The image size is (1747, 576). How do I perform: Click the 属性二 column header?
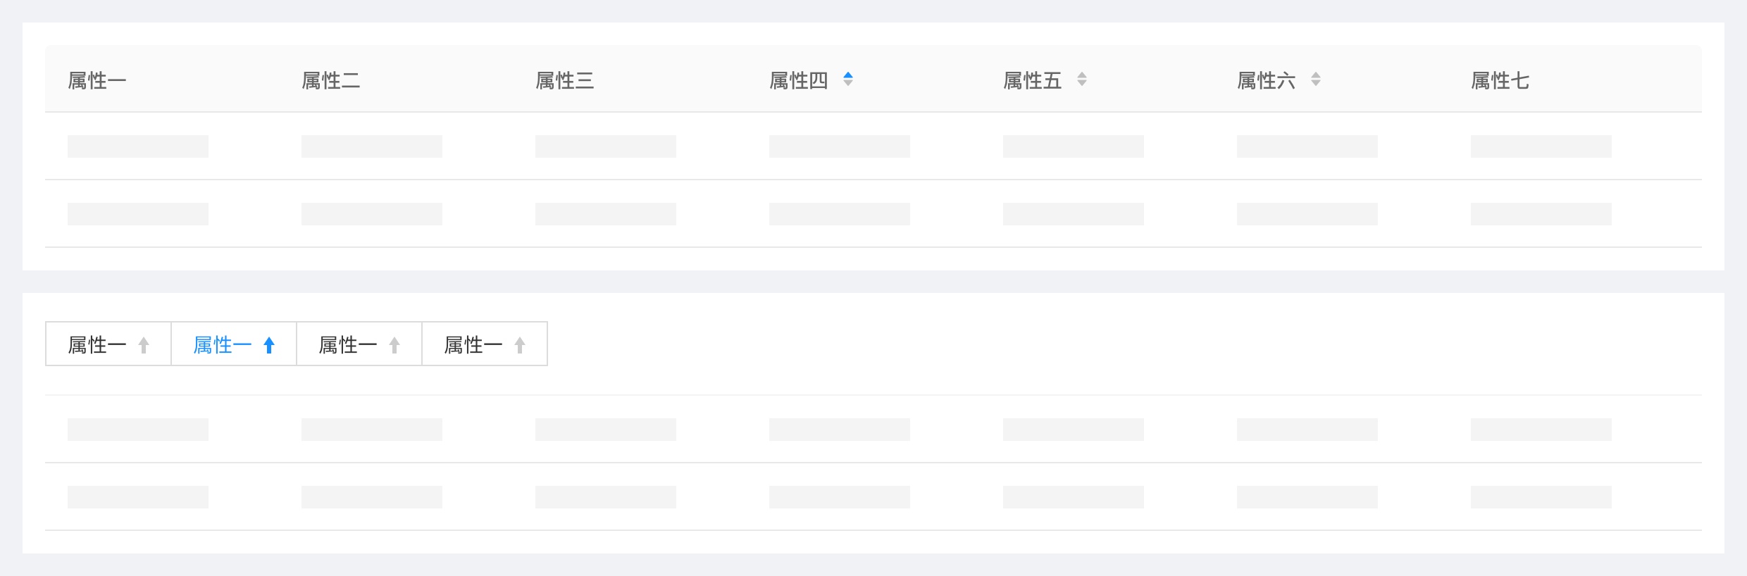pyautogui.click(x=331, y=81)
